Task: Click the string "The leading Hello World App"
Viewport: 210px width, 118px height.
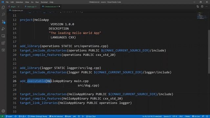Action: 75,33
